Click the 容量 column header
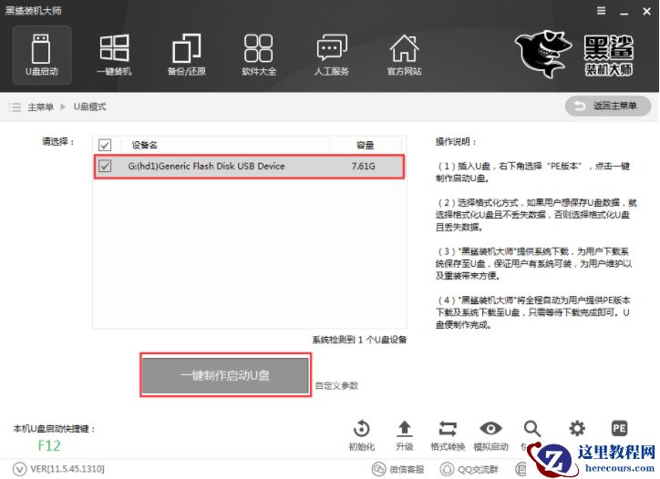 click(365, 145)
